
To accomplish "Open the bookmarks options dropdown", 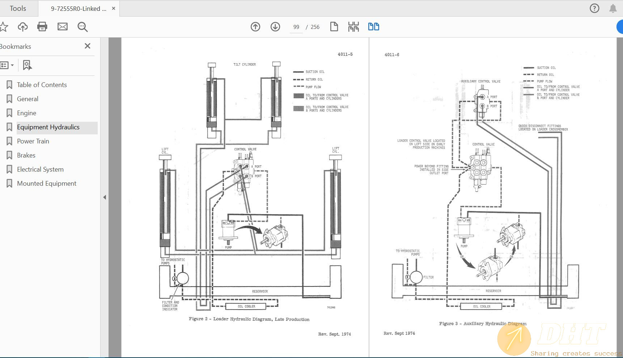I will [7, 65].
